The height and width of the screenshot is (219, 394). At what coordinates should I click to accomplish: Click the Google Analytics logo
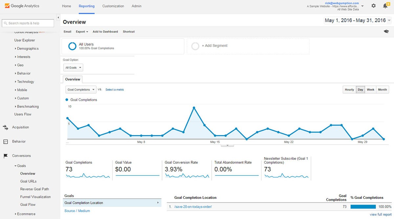point(22,6)
